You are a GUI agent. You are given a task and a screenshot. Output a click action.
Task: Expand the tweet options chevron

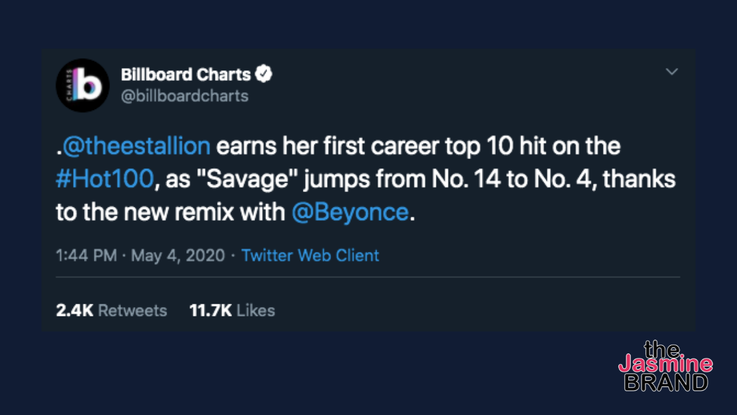click(671, 72)
